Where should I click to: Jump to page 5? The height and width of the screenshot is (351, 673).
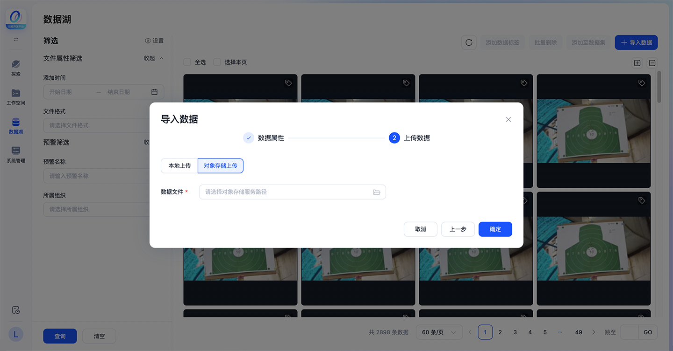545,332
